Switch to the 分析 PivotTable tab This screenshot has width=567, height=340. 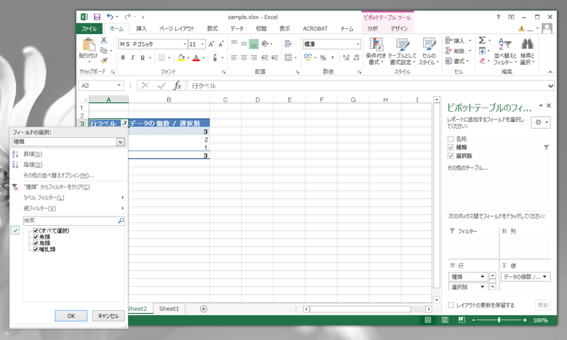(x=372, y=28)
